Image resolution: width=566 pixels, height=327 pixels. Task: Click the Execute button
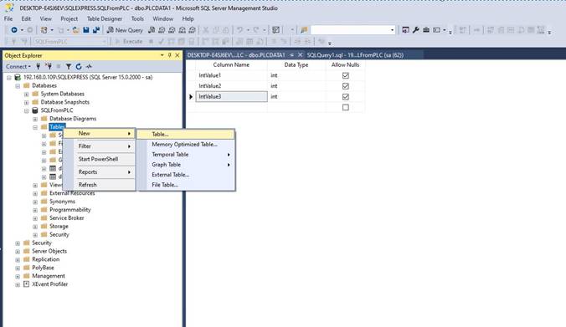129,42
